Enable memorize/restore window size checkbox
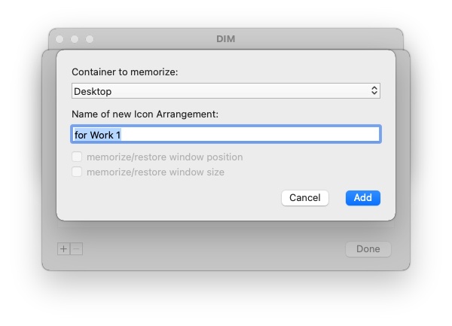The width and height of the screenshot is (452, 326). pos(77,172)
